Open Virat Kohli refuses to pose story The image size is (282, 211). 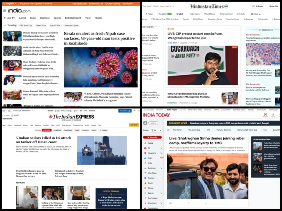click(31, 173)
